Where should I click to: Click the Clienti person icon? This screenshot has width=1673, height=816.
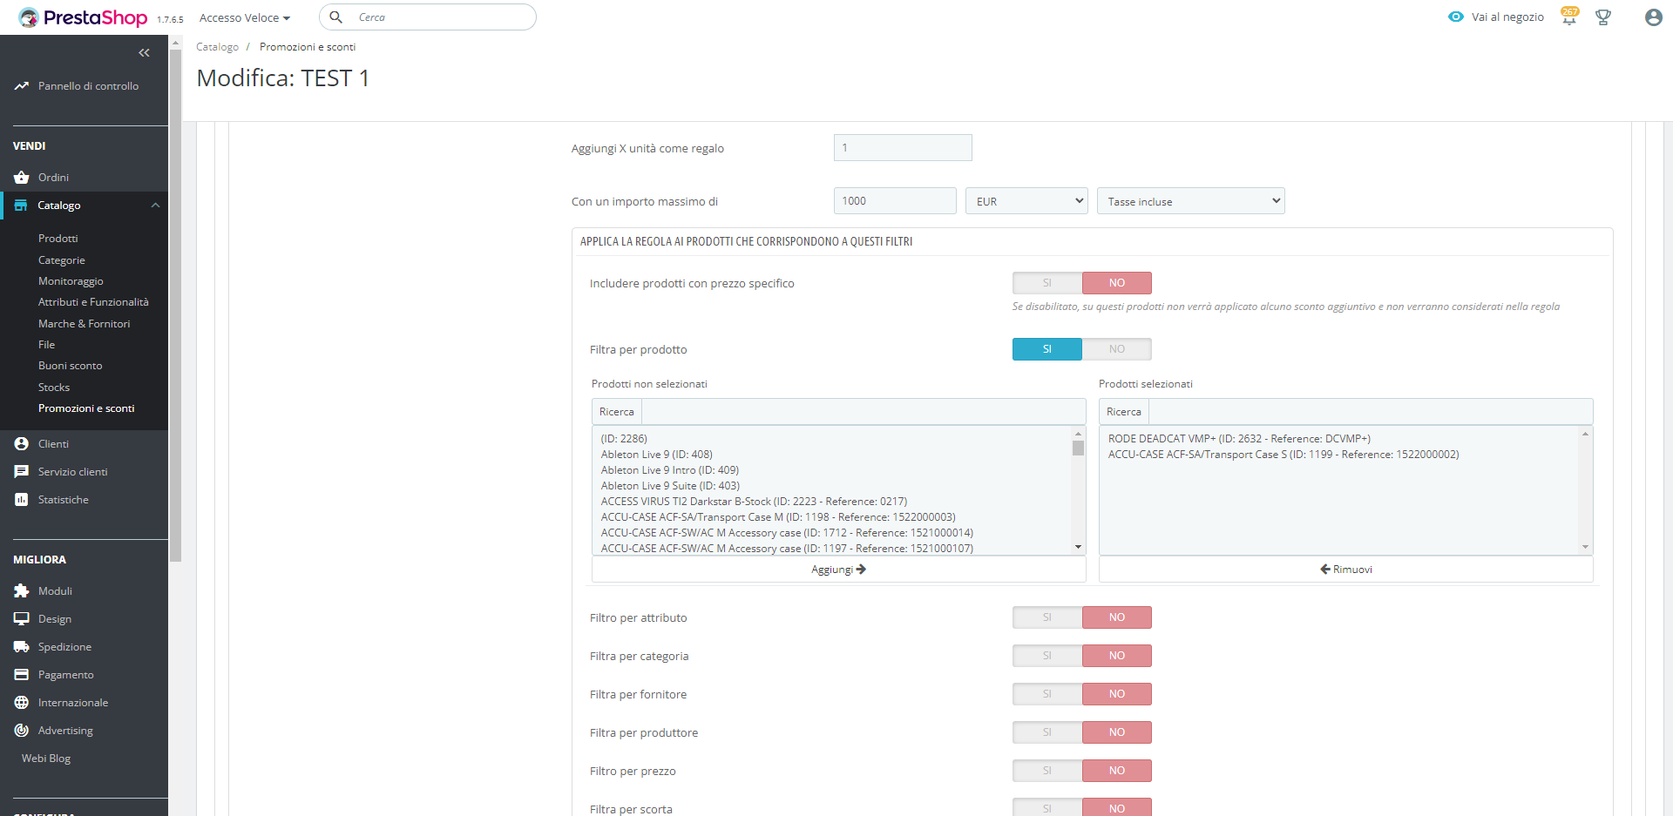tap(22, 444)
